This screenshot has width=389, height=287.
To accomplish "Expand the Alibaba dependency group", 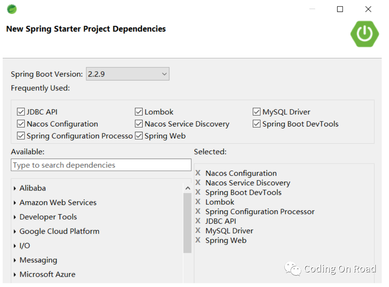I will (x=15, y=189).
